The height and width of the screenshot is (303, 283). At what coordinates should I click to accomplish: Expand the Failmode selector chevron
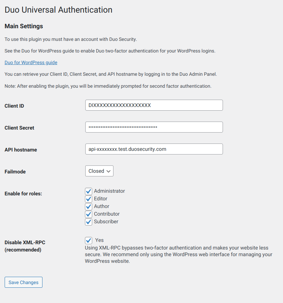pos(109,171)
